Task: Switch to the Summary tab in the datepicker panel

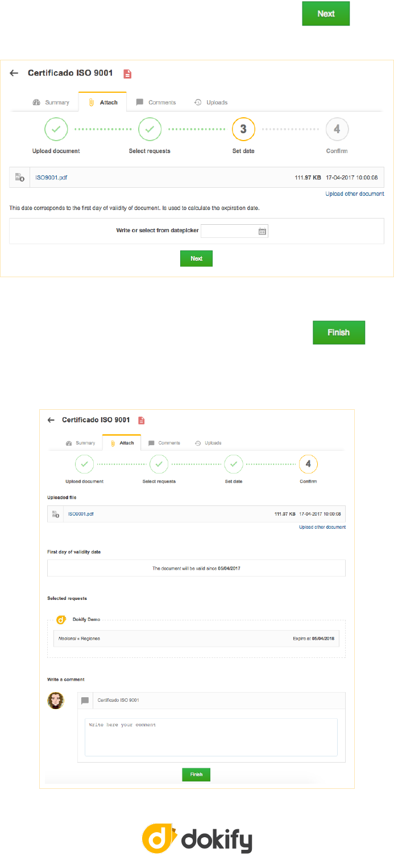Action: click(51, 102)
